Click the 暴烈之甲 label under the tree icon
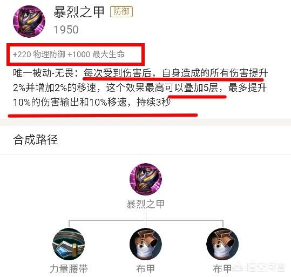The height and width of the screenshot is (277, 291). pyautogui.click(x=146, y=204)
